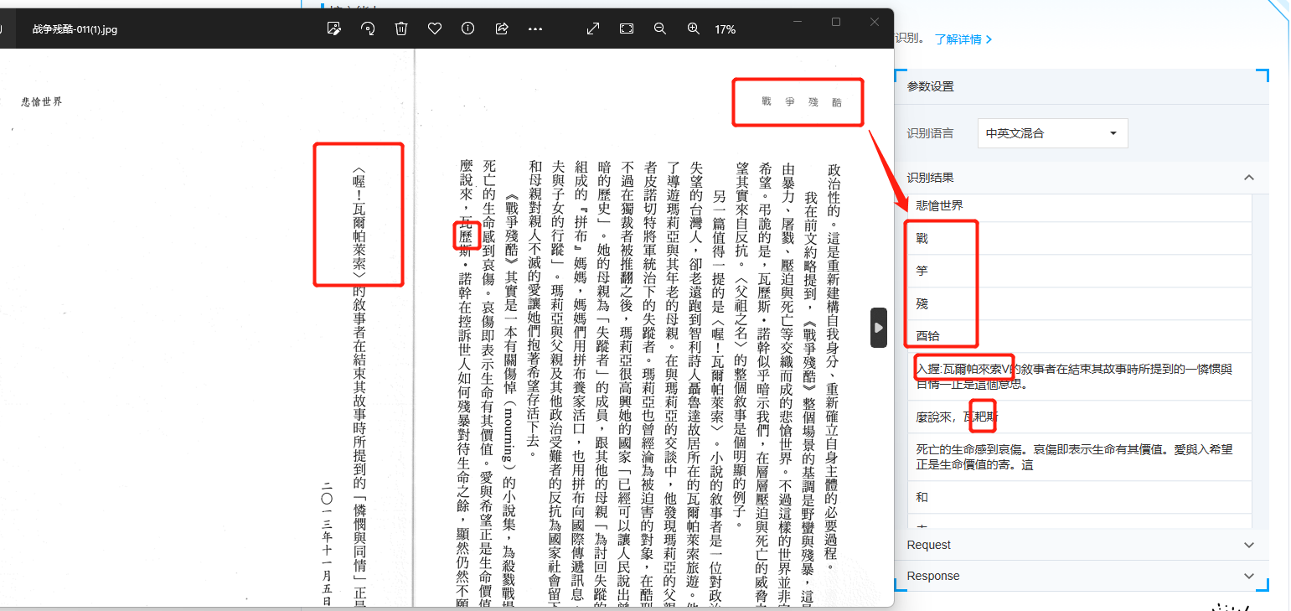Expand the Response section
Screen dimensions: 1291x611
click(1249, 576)
